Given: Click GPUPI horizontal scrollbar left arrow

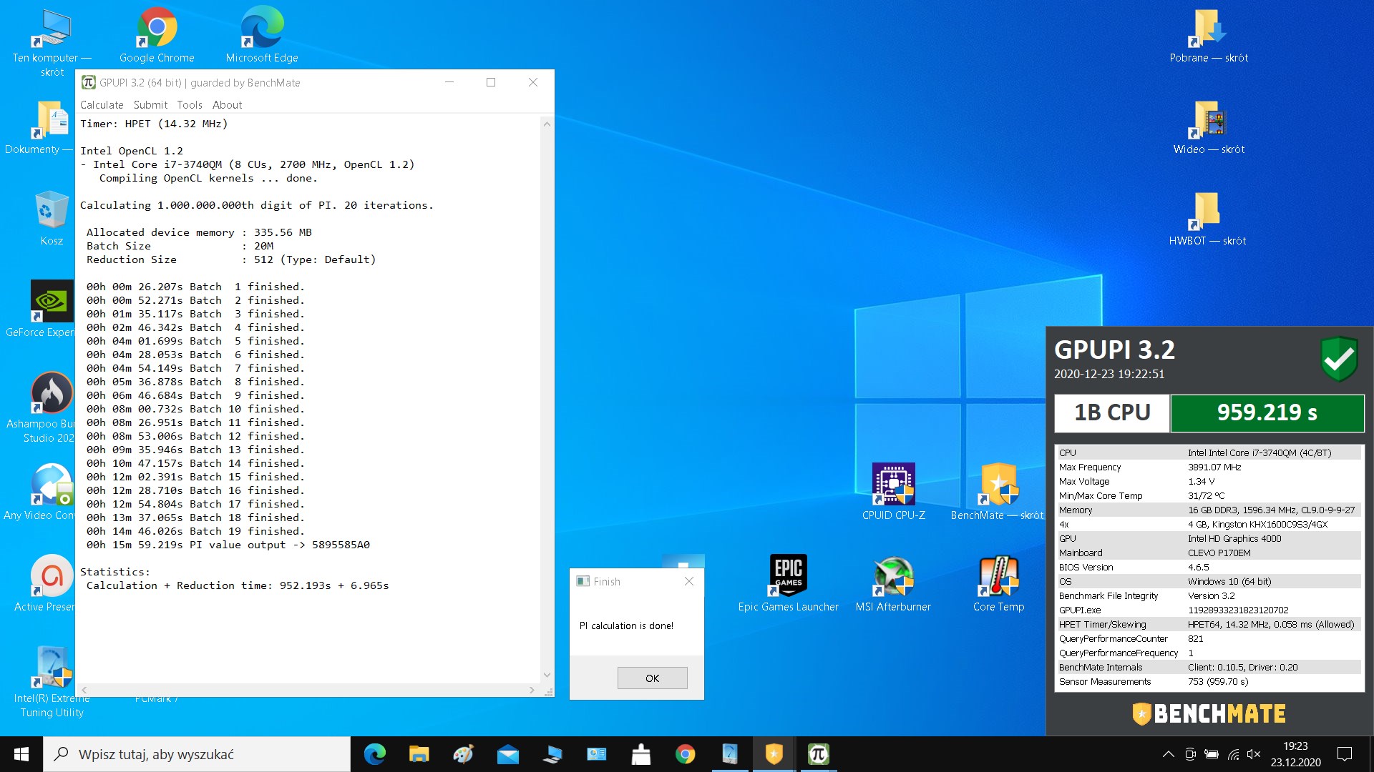Looking at the screenshot, I should pos(84,690).
